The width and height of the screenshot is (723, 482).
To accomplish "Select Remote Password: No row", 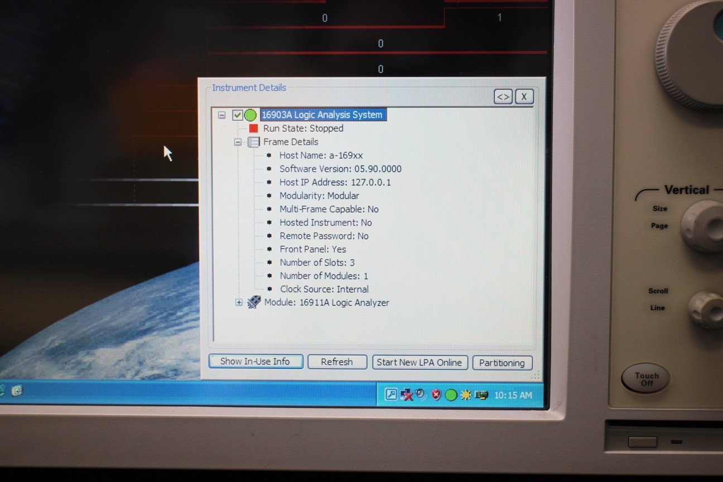I will pos(324,235).
